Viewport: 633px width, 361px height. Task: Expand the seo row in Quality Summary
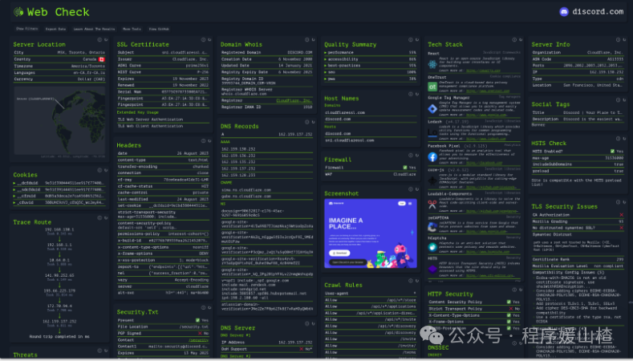(370, 72)
